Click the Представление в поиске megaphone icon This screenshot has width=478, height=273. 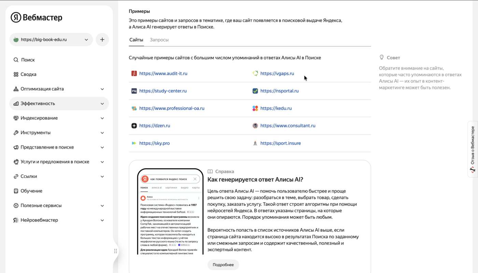coord(16,147)
